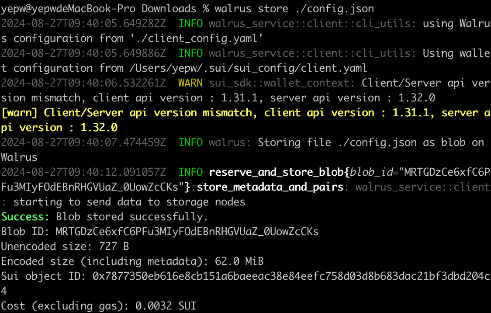Click the lone word 'Walrus' on its own line

click(19, 157)
